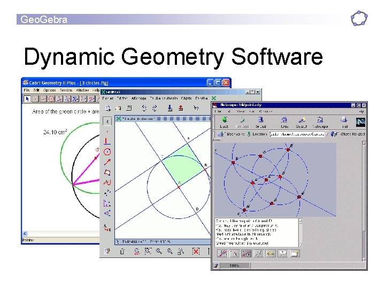This screenshot has width=385, height=289.
Task: Click Netscape N logo icon
Action: click(360, 122)
